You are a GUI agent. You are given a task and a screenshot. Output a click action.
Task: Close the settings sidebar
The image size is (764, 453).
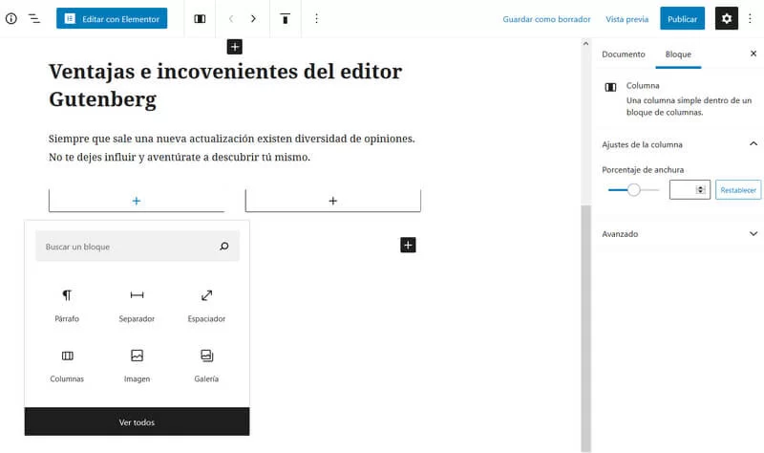click(753, 54)
